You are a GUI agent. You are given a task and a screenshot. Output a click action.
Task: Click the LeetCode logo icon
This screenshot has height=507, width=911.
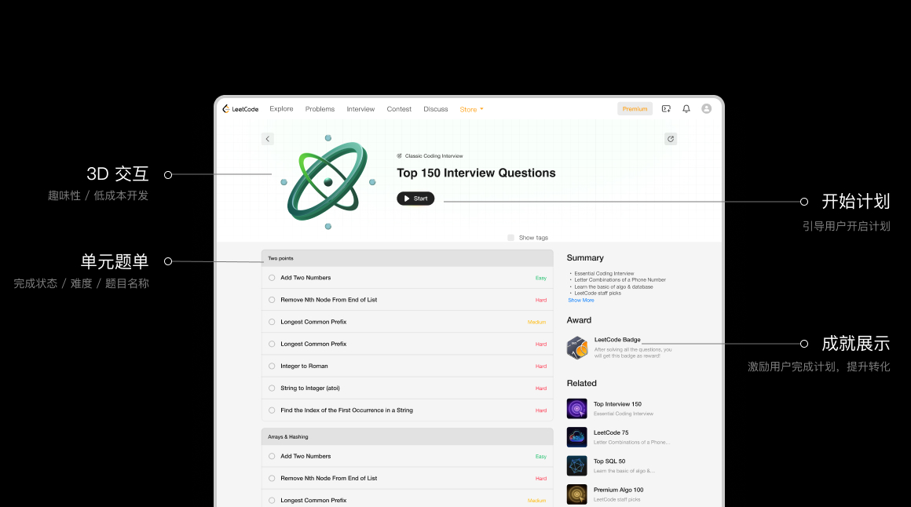click(x=226, y=109)
